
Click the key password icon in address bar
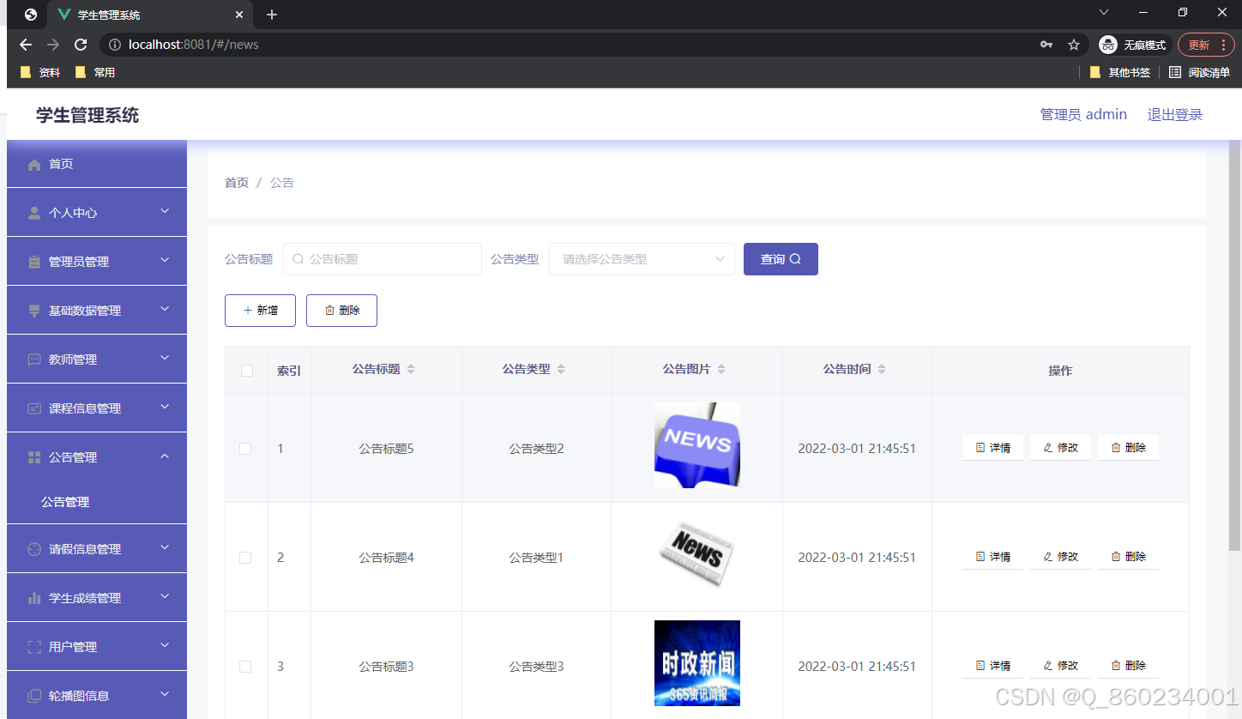click(1046, 45)
